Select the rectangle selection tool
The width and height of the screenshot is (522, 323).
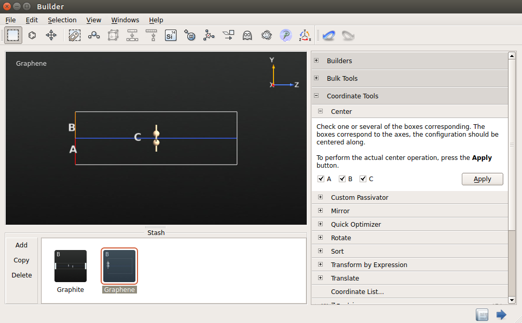point(13,35)
